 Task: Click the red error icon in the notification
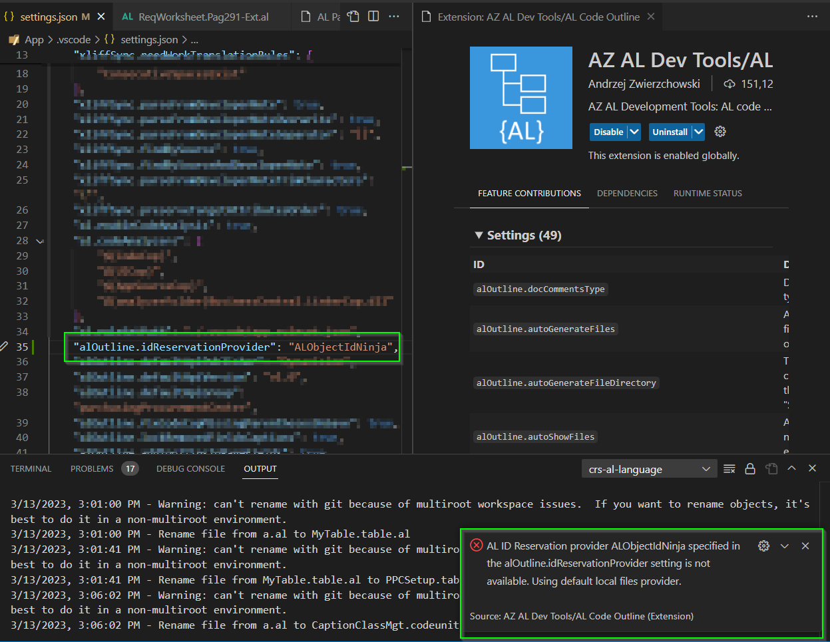tap(476, 546)
